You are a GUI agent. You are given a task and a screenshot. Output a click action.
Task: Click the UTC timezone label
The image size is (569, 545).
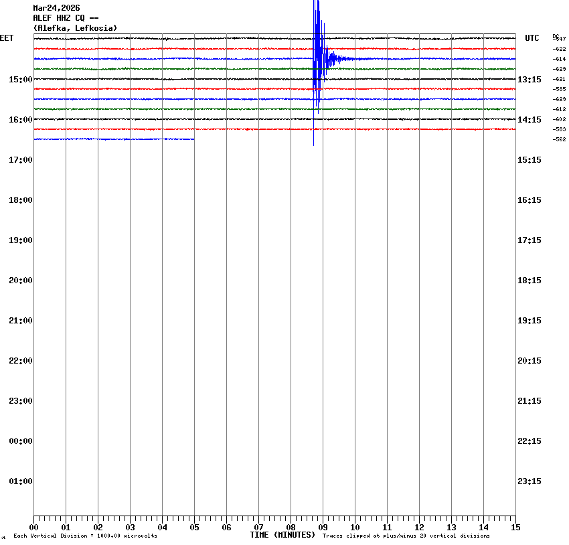click(x=532, y=38)
